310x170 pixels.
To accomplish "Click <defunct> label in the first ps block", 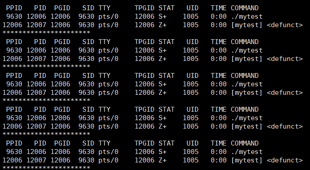I will (x=285, y=25).
